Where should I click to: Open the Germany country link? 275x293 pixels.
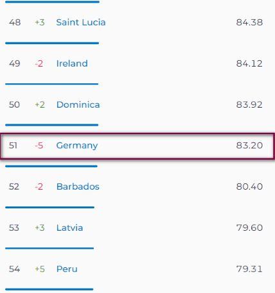coord(77,146)
